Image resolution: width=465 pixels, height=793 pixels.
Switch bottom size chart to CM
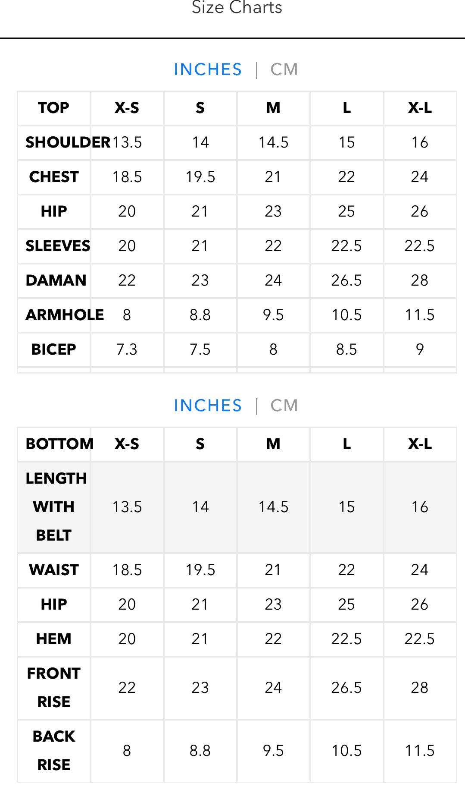point(284,406)
